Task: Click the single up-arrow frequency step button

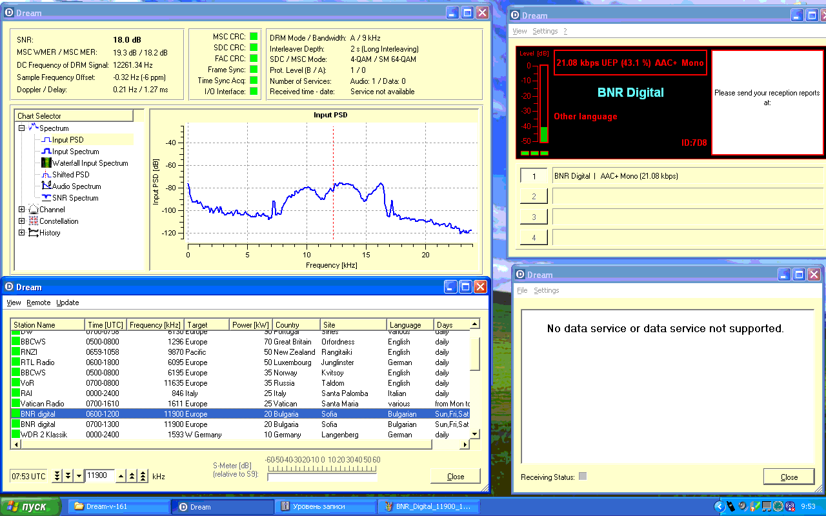Action: tap(121, 476)
